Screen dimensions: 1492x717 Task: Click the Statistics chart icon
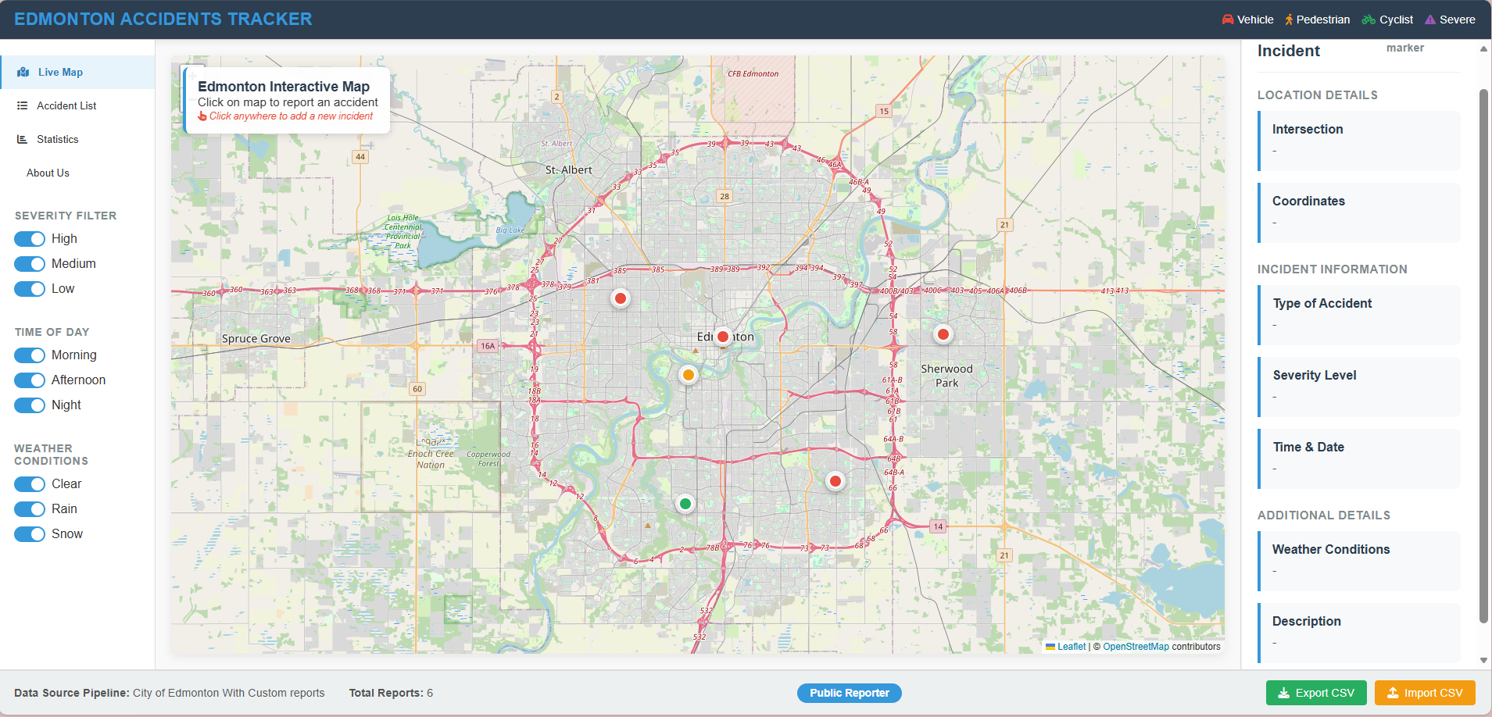pos(23,139)
